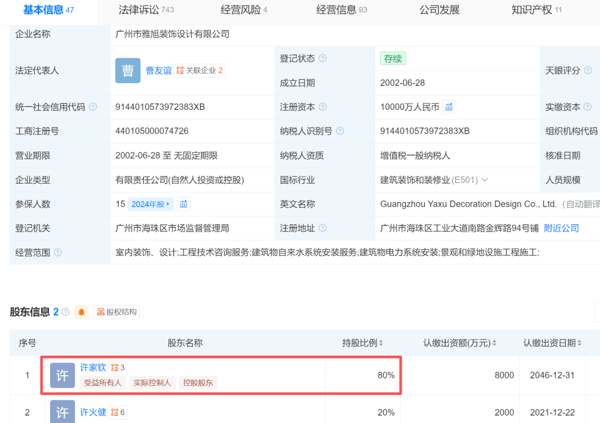Click the 曹 avatar of legal representative
Viewport: 600px width, 423px height.
128,70
